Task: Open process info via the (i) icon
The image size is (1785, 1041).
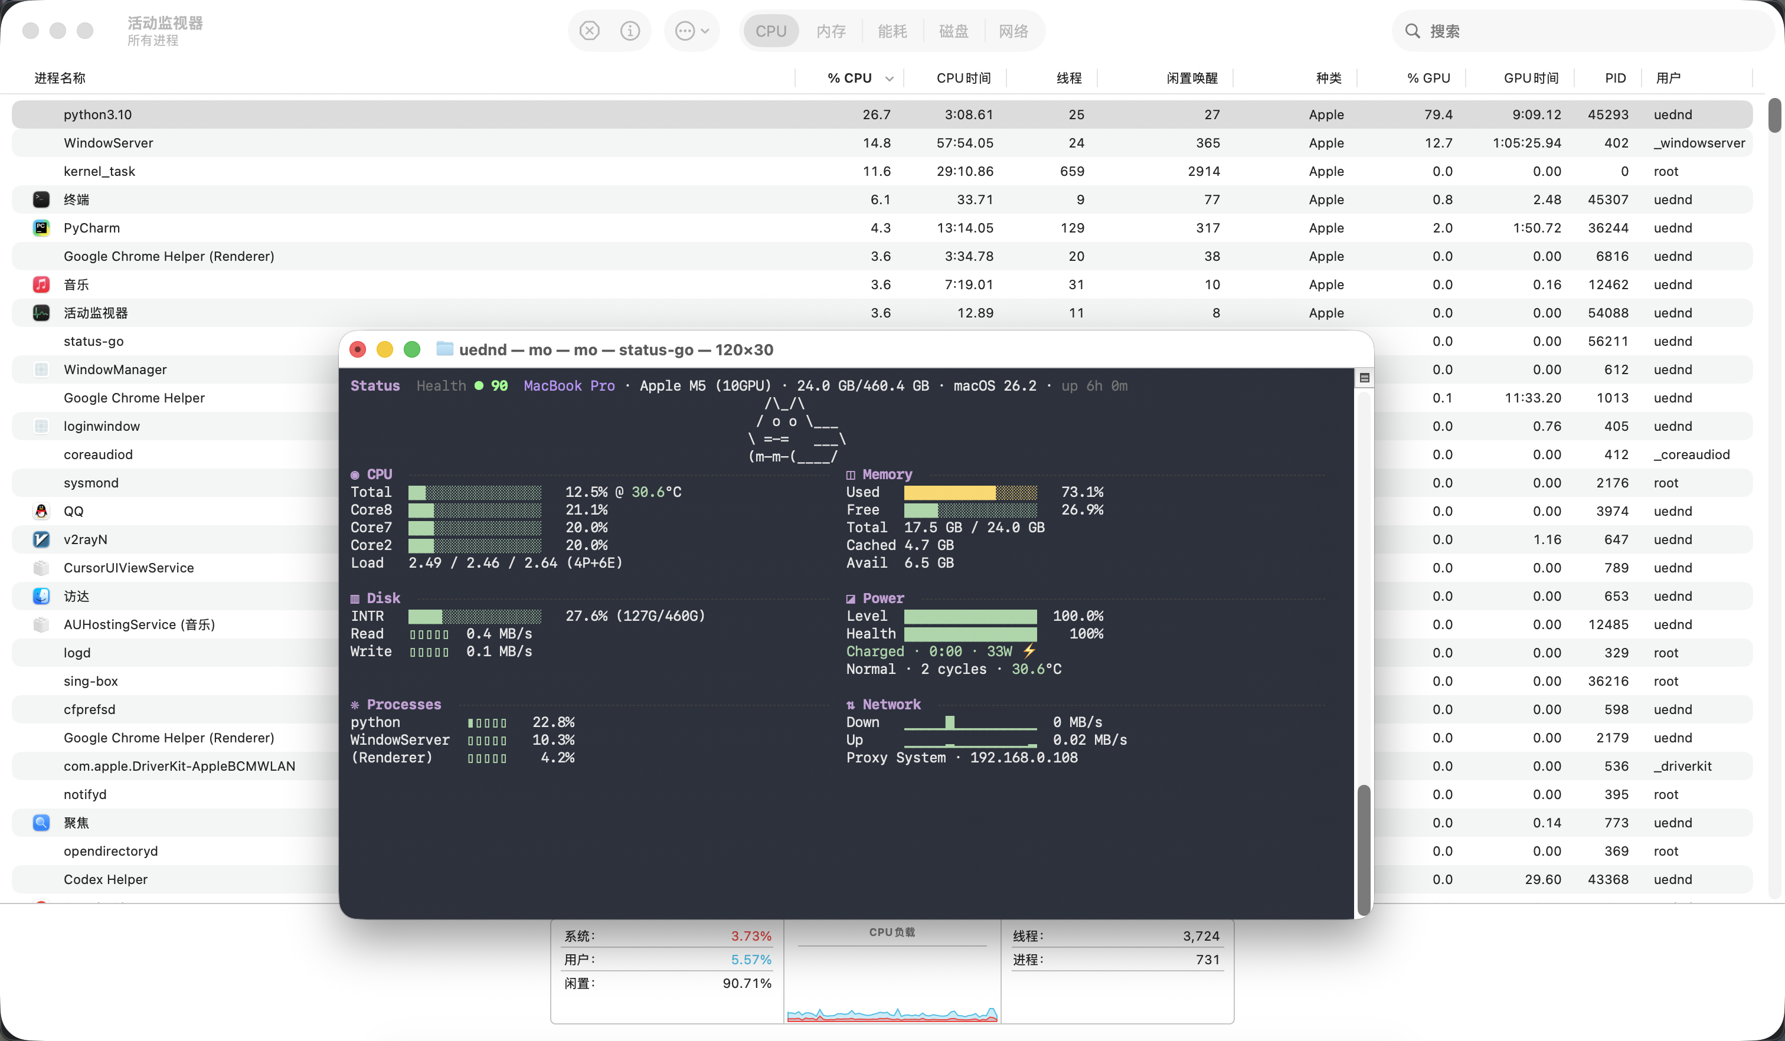Action: click(630, 31)
